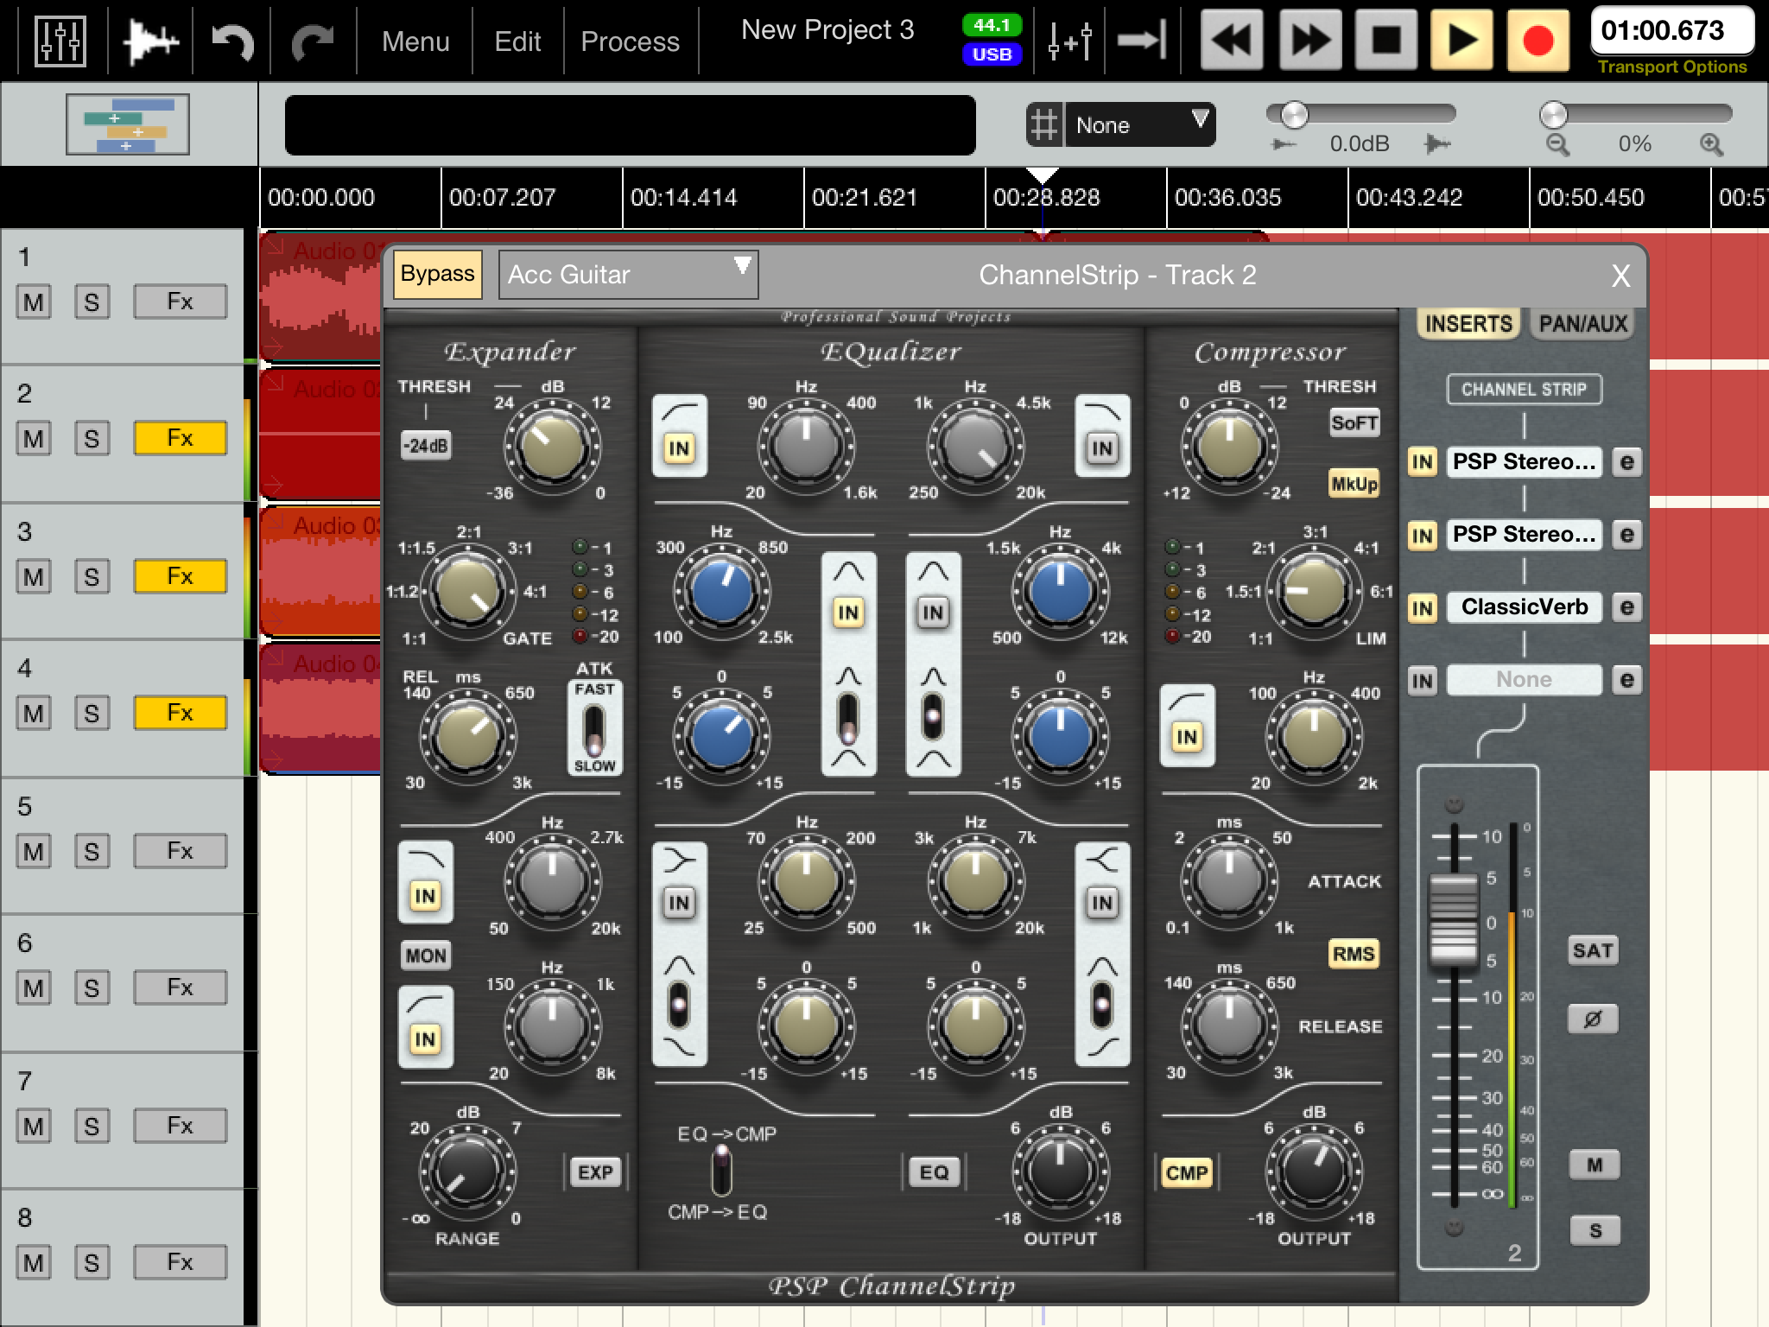The height and width of the screenshot is (1327, 1769).
Task: Open the ClassicVerb insert slot selector
Action: click(1524, 607)
